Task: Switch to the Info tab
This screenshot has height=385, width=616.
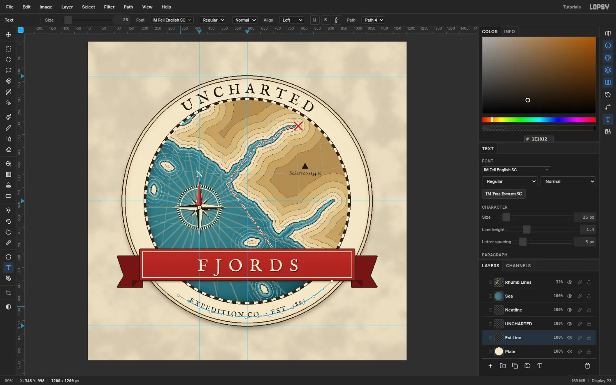Action: pyautogui.click(x=509, y=32)
